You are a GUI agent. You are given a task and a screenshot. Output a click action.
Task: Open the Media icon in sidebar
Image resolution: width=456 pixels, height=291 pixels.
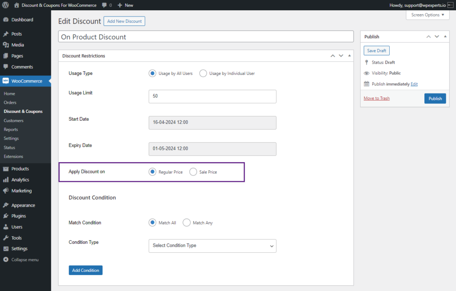coord(5,45)
